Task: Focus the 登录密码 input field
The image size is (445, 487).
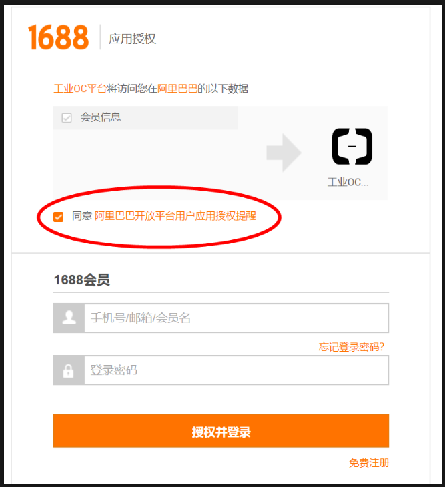Action: tap(236, 370)
